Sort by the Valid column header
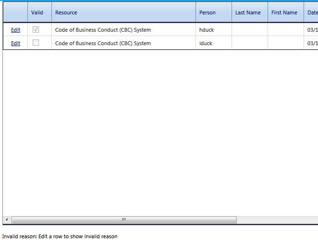 [x=37, y=12]
